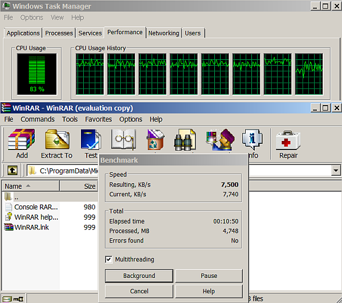Click the Extract To toolbar icon

56,143
